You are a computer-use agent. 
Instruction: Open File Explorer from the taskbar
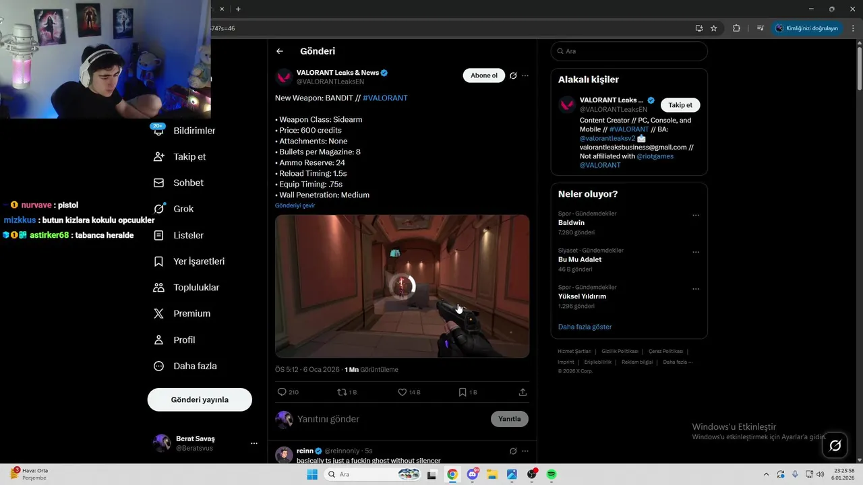[x=492, y=474]
